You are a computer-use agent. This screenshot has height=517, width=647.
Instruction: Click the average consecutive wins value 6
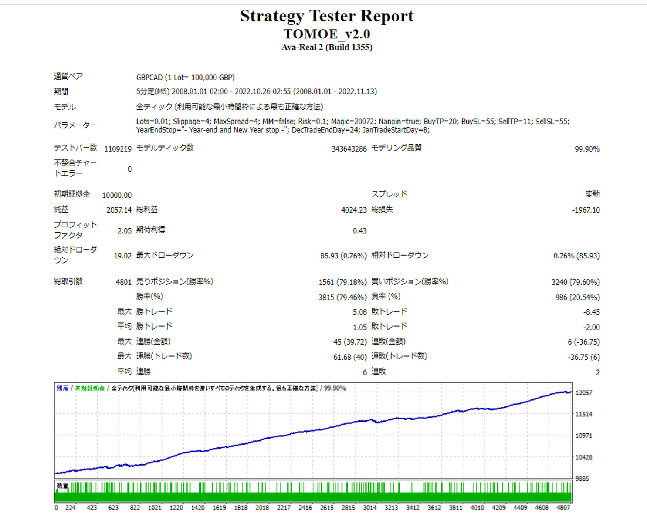pos(365,372)
